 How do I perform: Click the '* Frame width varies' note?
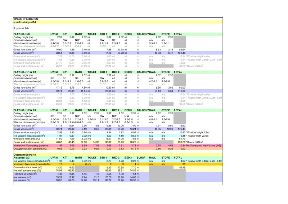(197, 136)
